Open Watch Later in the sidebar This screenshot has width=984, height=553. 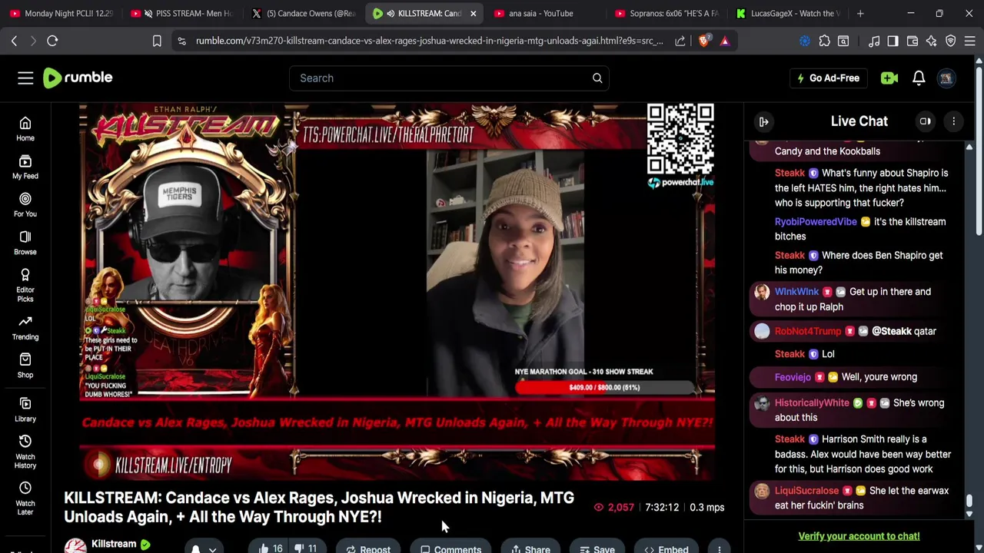[25, 498]
